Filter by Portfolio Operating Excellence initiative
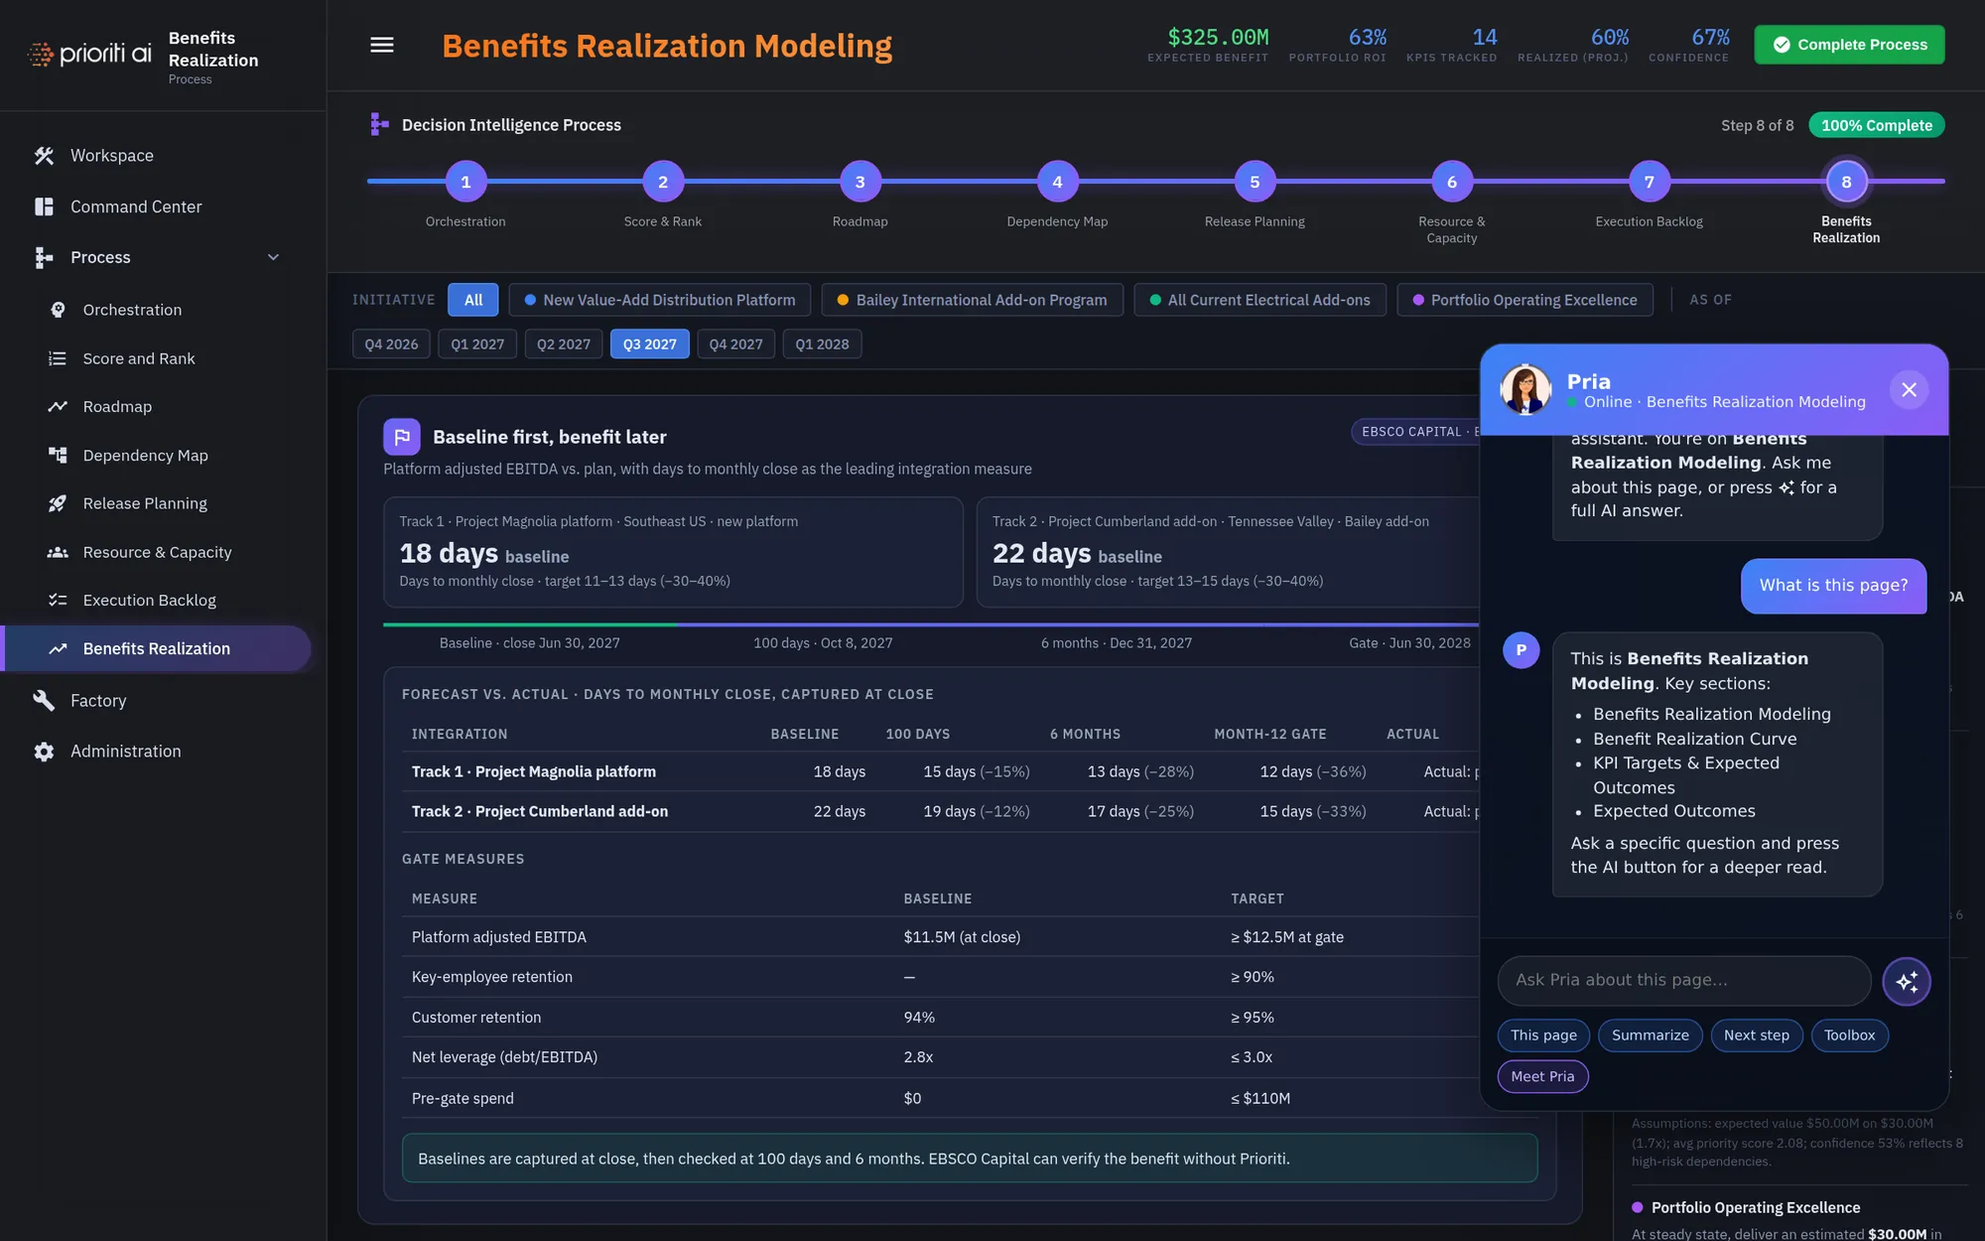Viewport: 1985px width, 1241px height. (x=1524, y=300)
